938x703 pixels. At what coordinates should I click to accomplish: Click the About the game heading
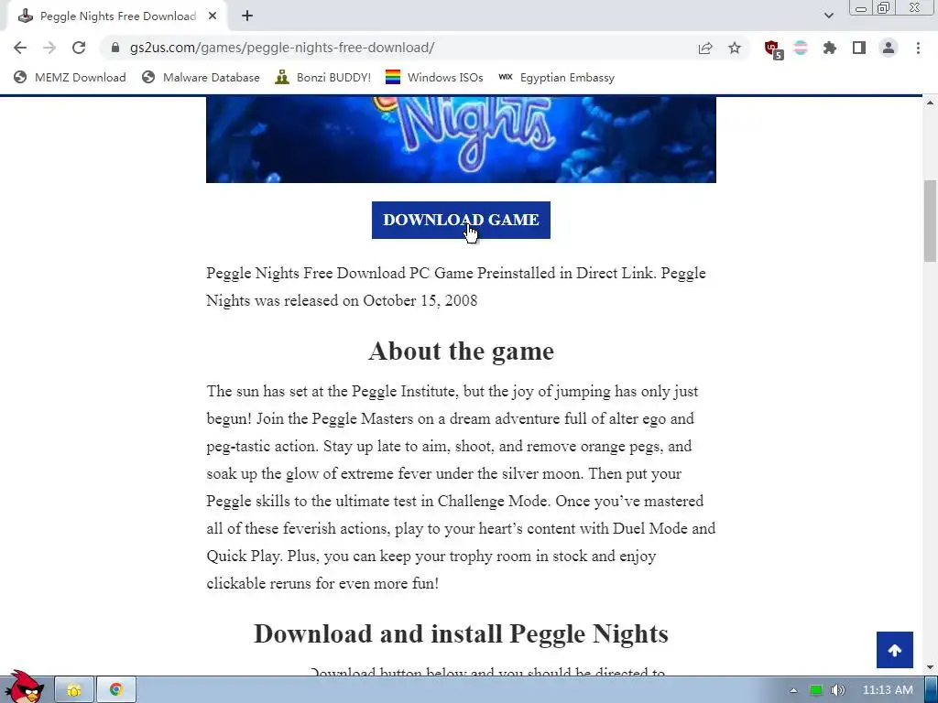pos(462,351)
